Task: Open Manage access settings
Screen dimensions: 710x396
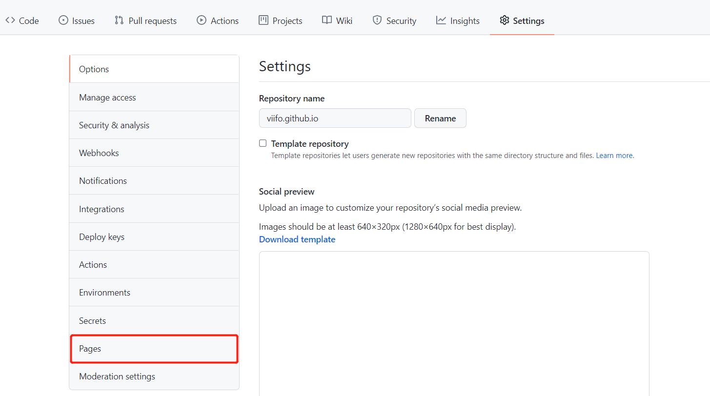Action: click(x=154, y=97)
